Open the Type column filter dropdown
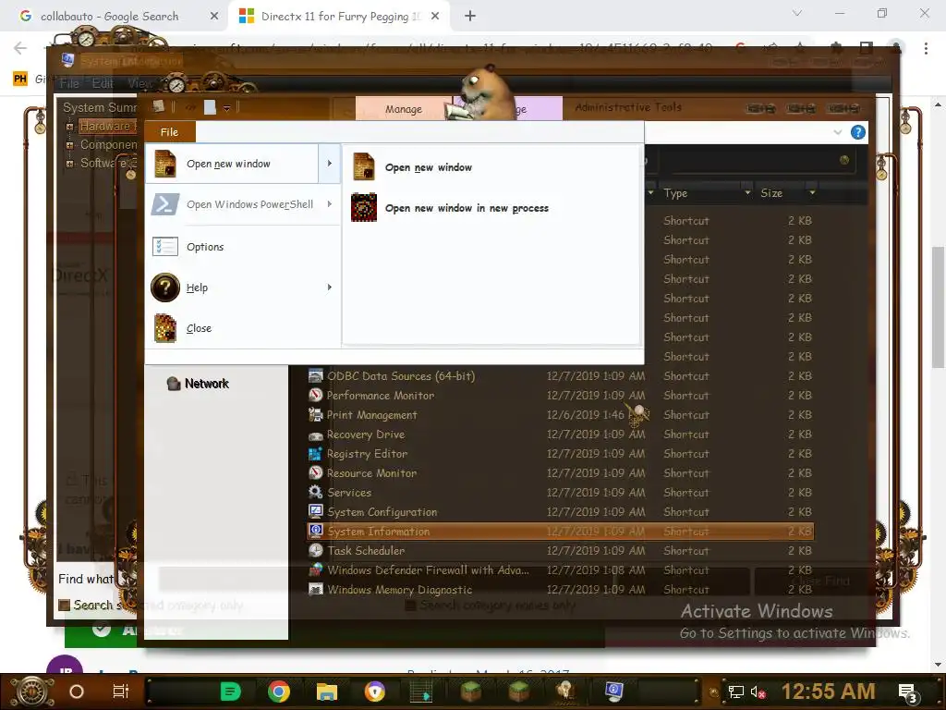The height and width of the screenshot is (710, 946). point(747,192)
